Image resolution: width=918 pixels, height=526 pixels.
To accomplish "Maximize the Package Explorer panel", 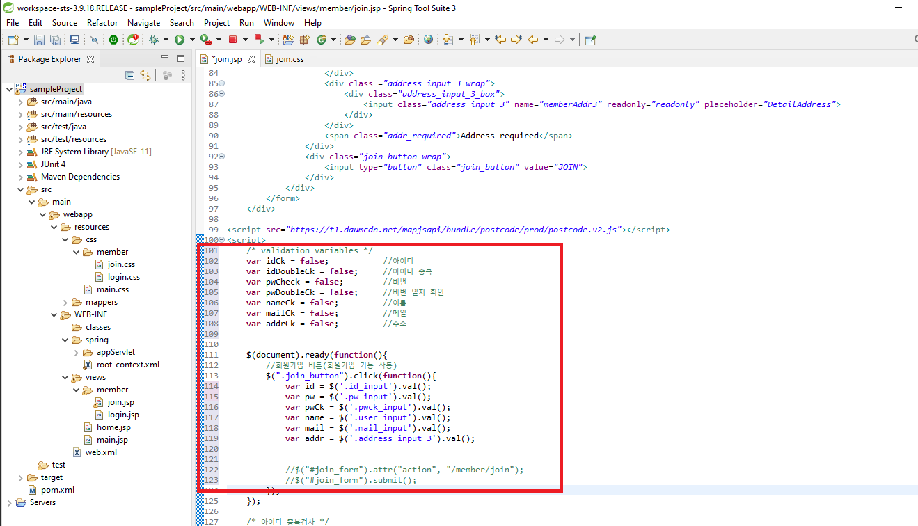I will 181,58.
